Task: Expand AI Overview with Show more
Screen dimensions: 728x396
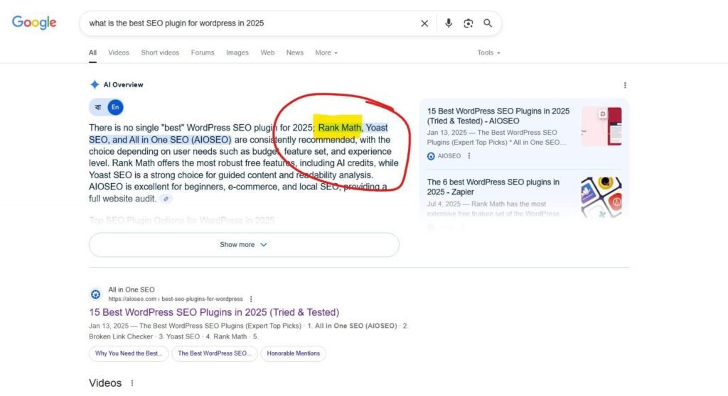Action: (x=244, y=244)
